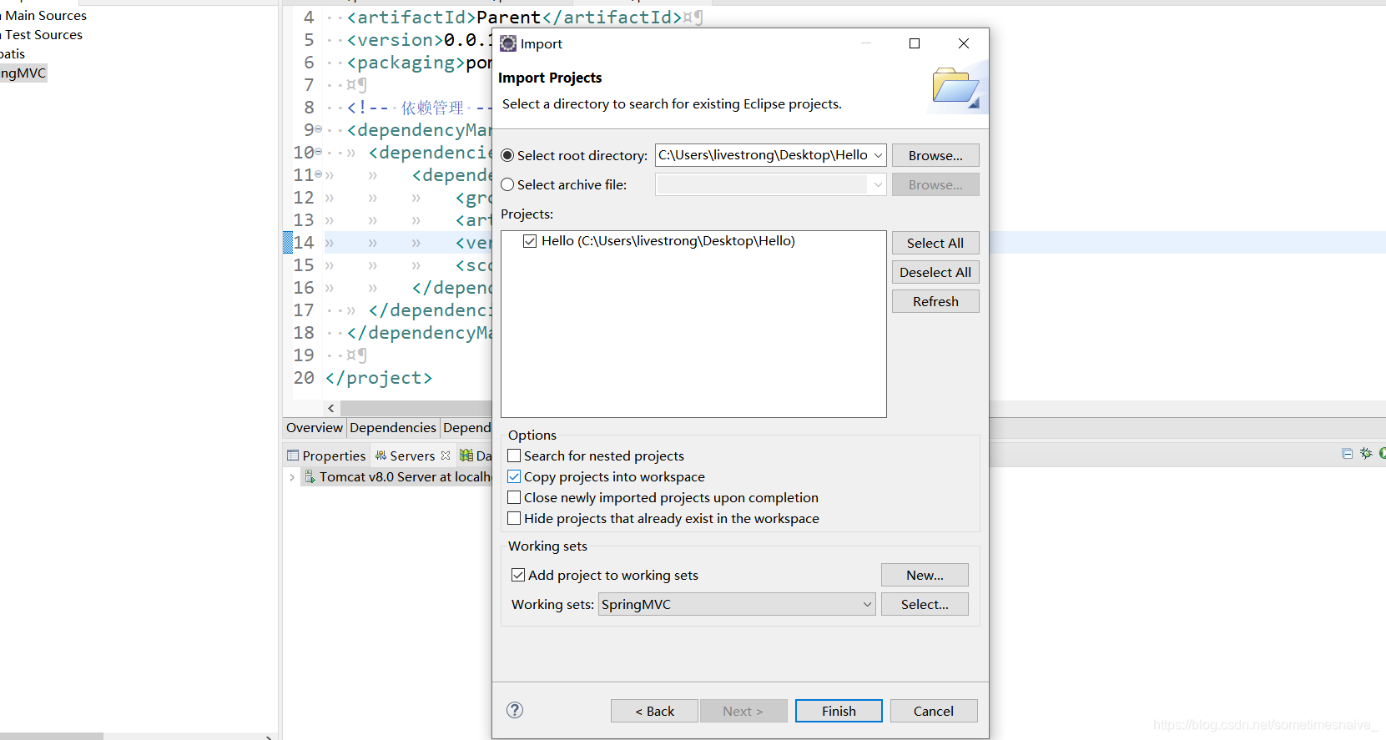
Task: Switch to the Overview editor tab
Action: pos(314,427)
